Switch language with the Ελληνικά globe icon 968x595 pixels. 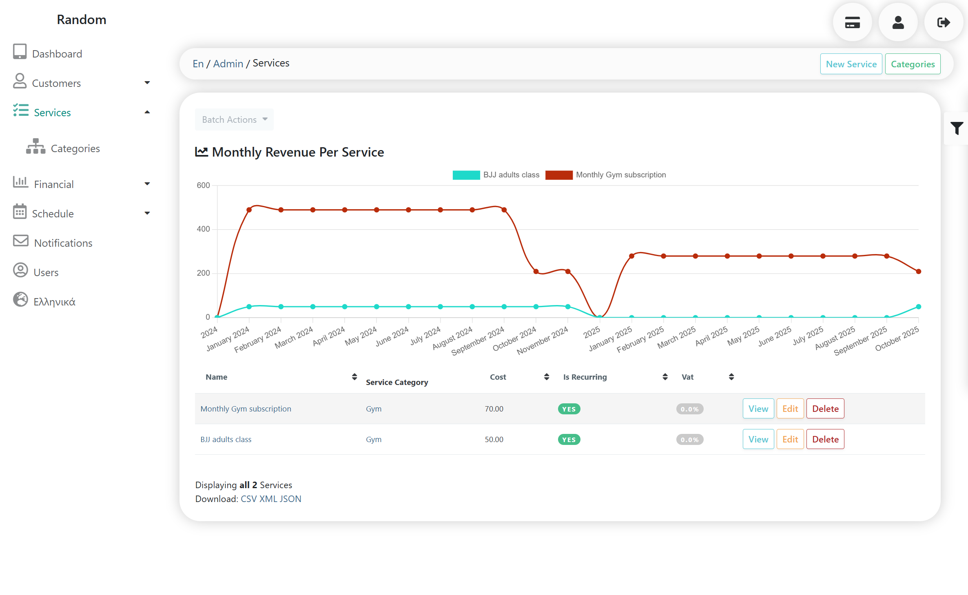[20, 300]
